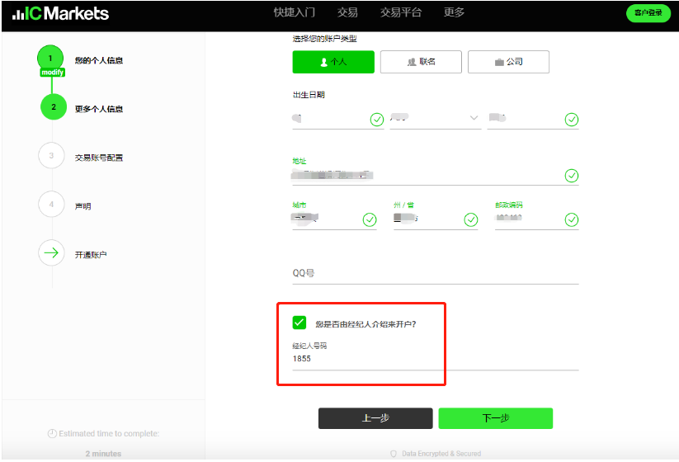Click step 2 more personal info circle
Screen dimensions: 679x462
pyautogui.click(x=53, y=107)
